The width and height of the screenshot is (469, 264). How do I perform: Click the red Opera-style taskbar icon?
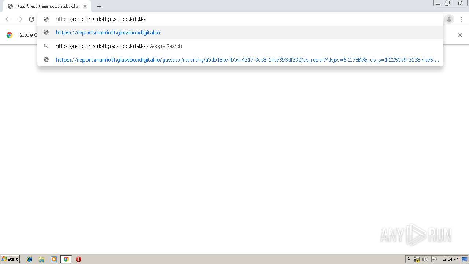[x=78, y=259]
